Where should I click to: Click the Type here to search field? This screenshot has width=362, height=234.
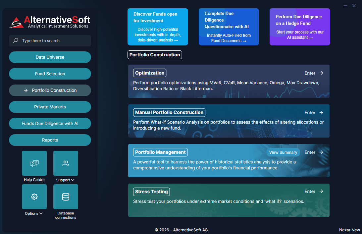(x=50, y=41)
